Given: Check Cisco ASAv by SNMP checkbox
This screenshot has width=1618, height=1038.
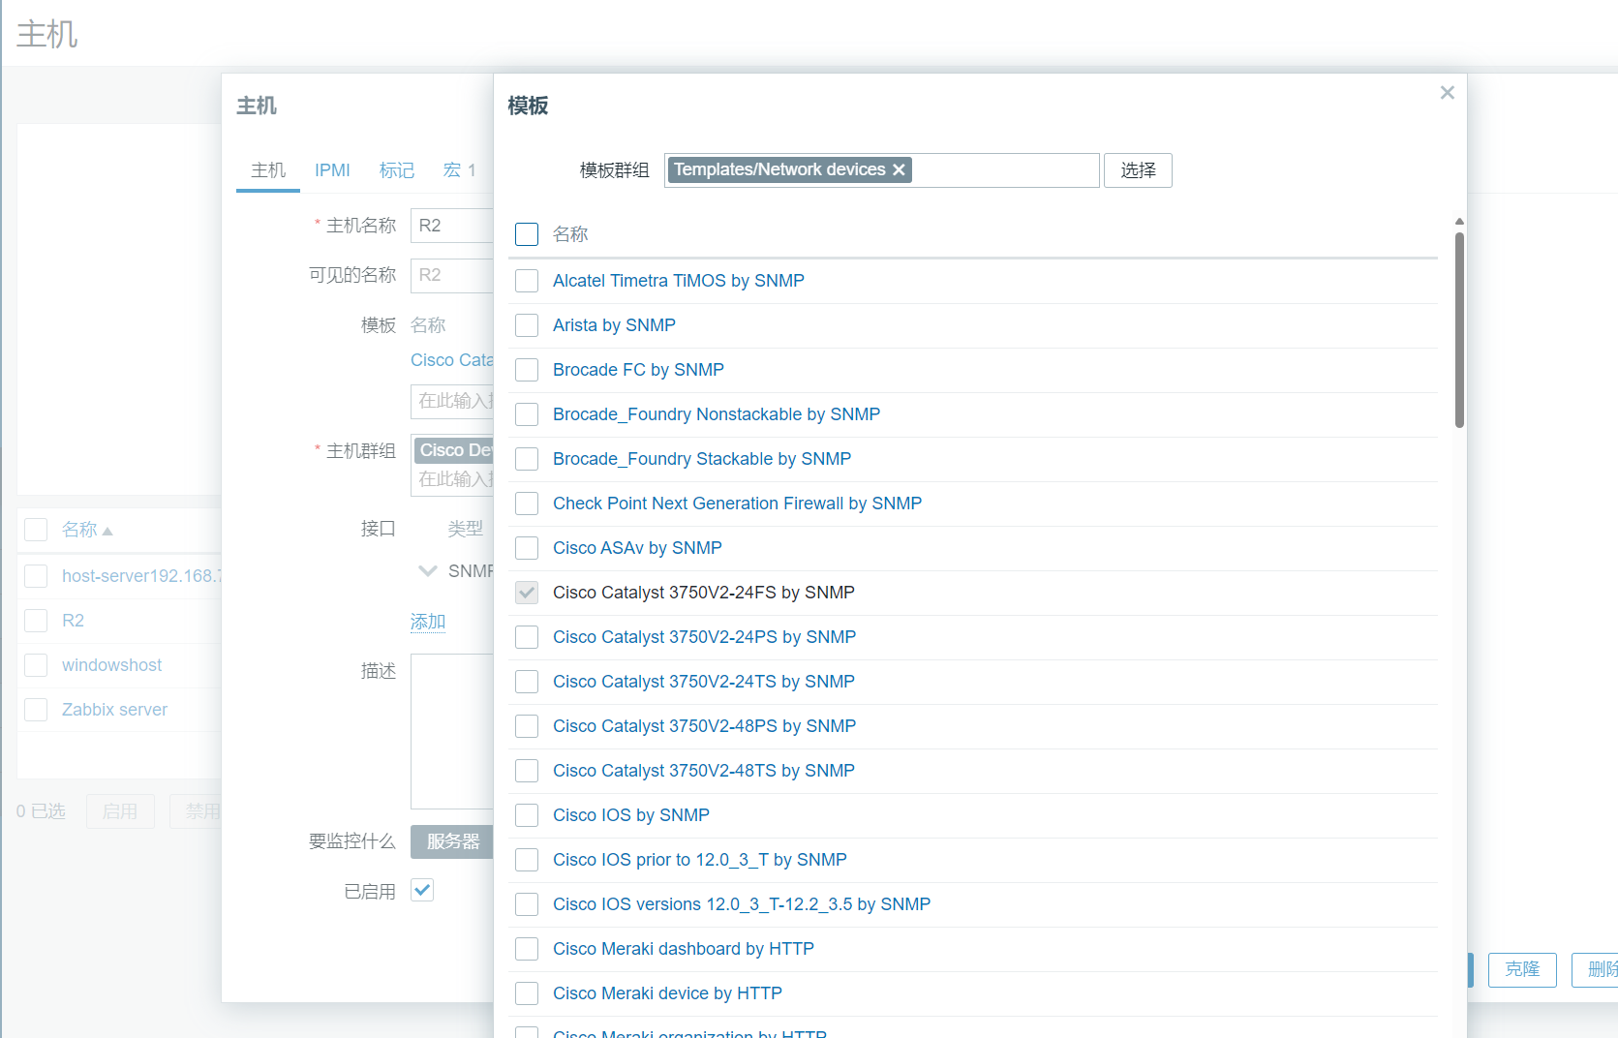Looking at the screenshot, I should click(x=527, y=548).
